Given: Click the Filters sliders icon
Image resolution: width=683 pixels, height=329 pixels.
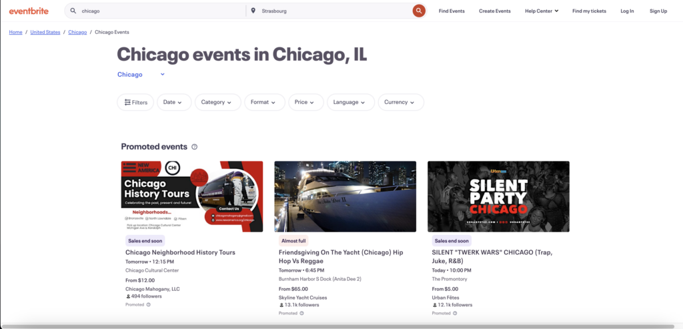Looking at the screenshot, I should (x=127, y=102).
